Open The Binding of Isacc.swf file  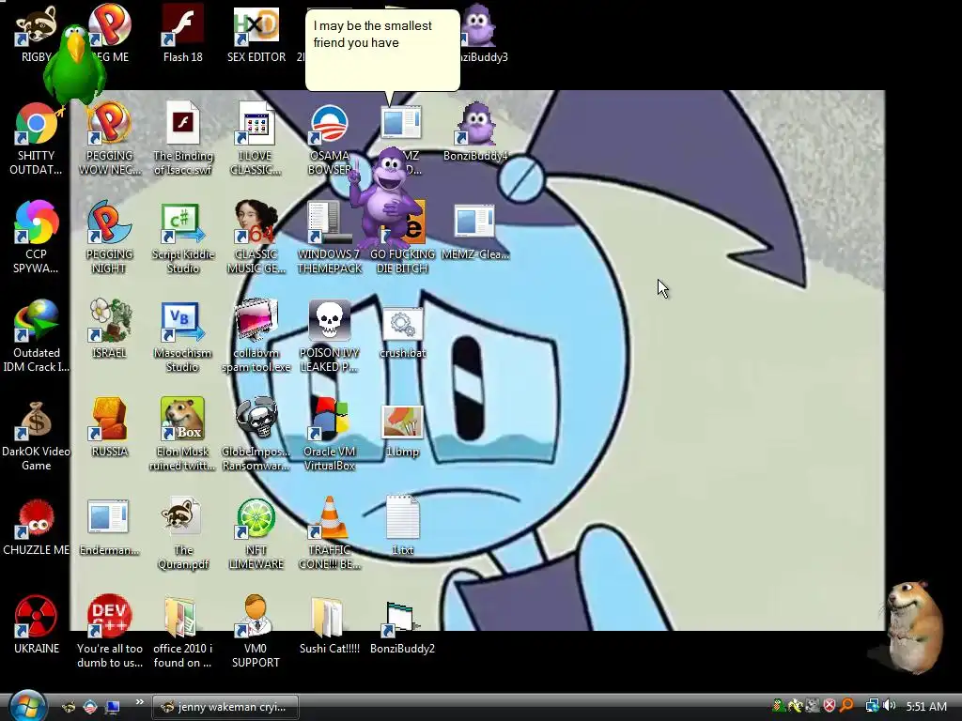[x=183, y=139]
